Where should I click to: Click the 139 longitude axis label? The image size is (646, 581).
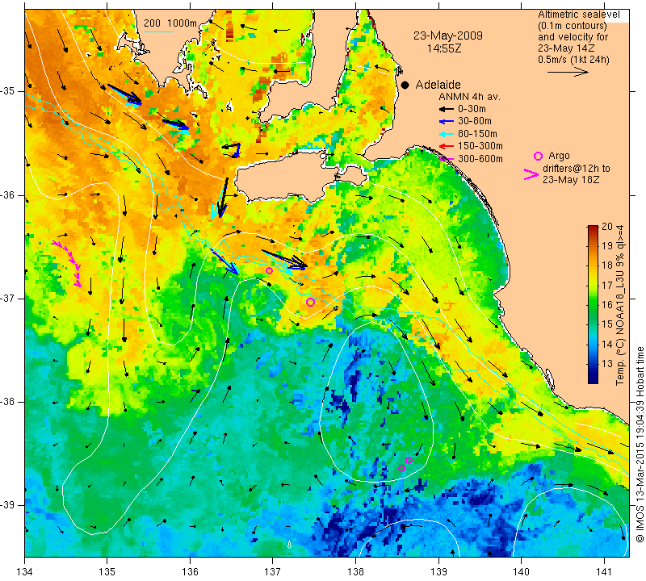(x=438, y=572)
